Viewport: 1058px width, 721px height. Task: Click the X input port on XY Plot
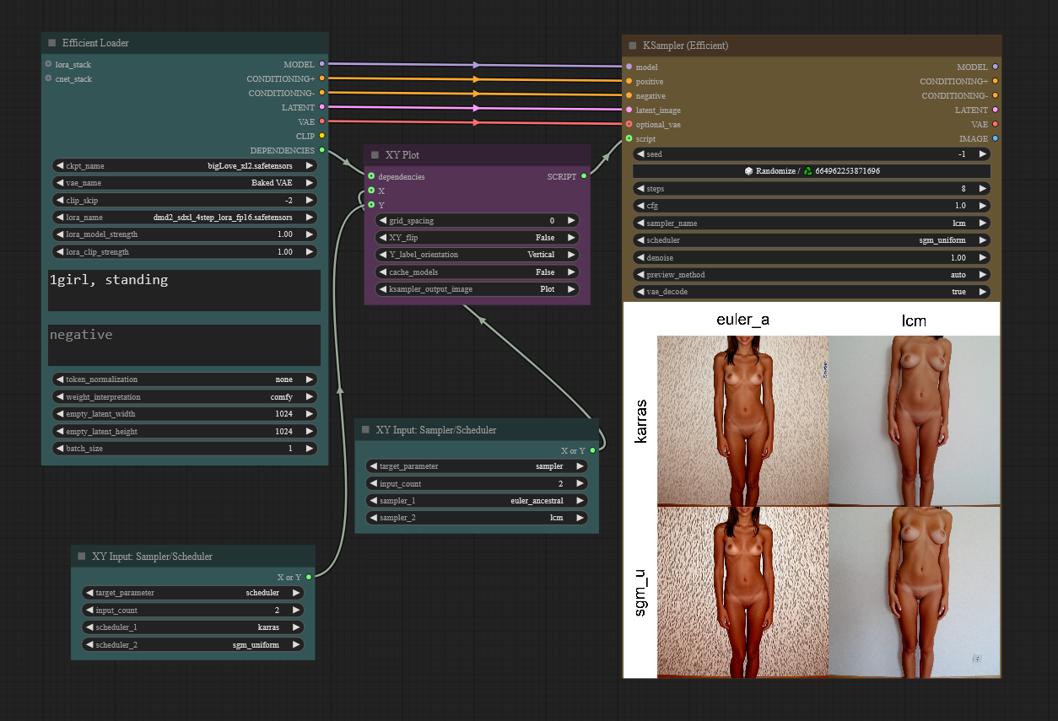coord(371,191)
